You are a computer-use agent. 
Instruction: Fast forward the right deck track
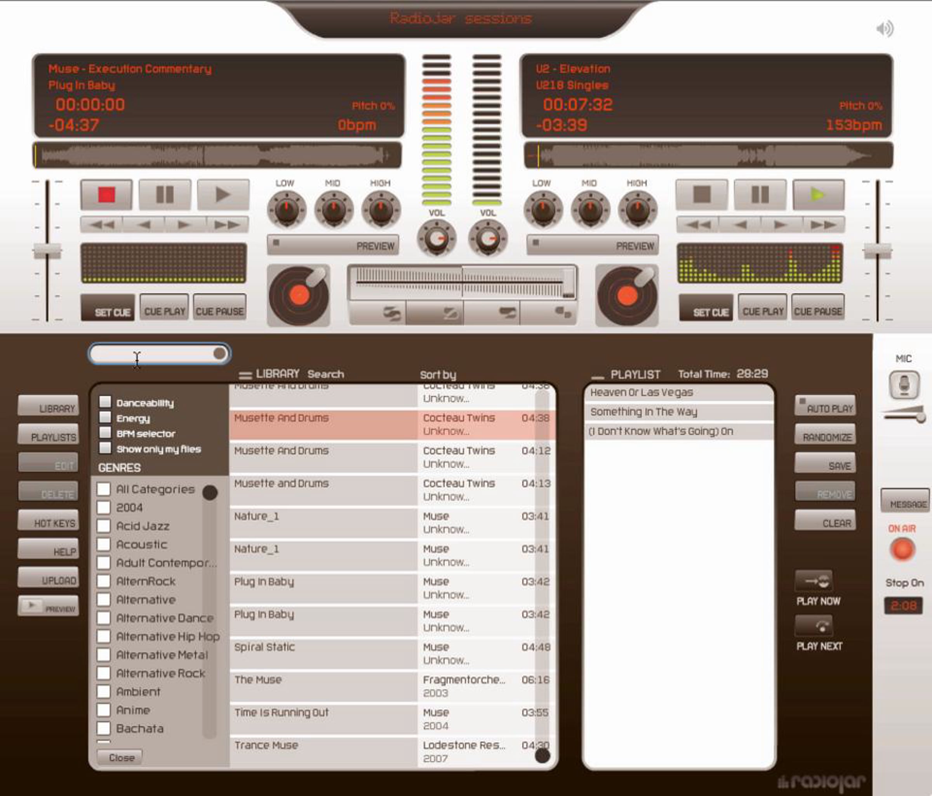[x=824, y=224]
